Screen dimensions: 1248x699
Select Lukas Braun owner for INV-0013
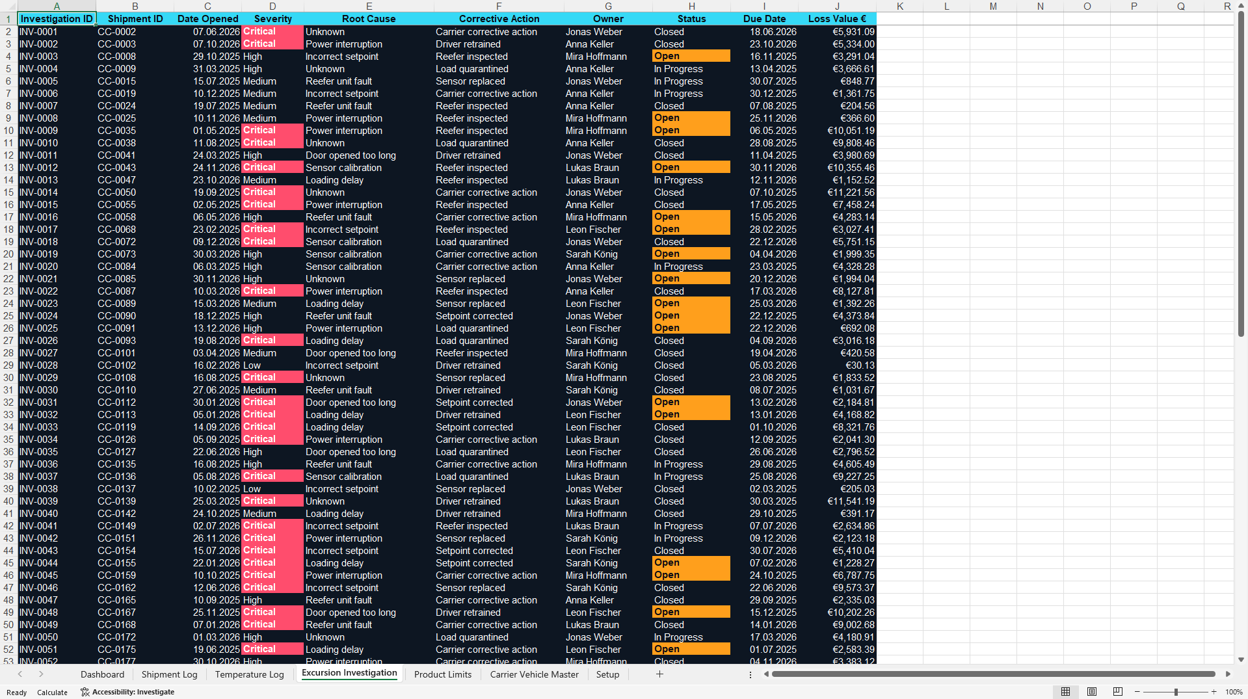(x=608, y=180)
